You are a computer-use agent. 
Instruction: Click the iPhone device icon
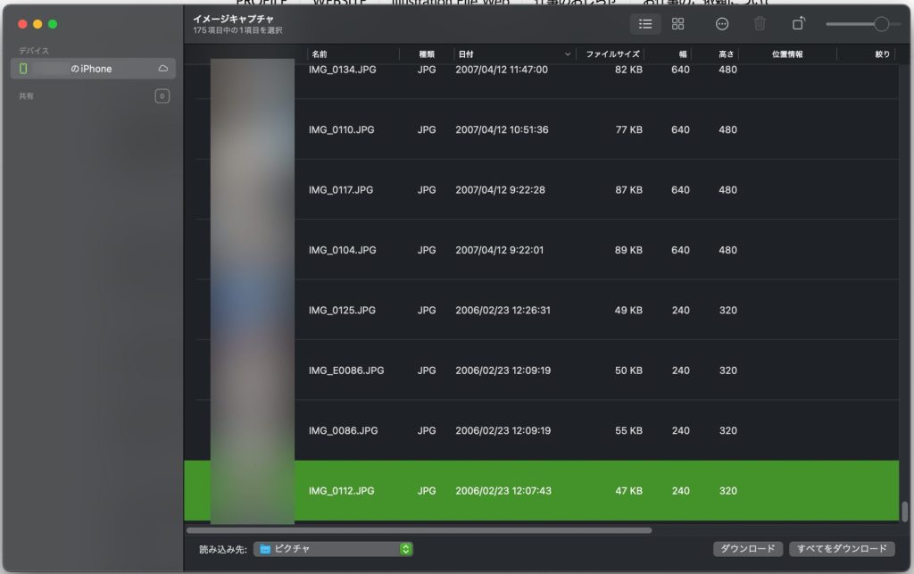(23, 69)
